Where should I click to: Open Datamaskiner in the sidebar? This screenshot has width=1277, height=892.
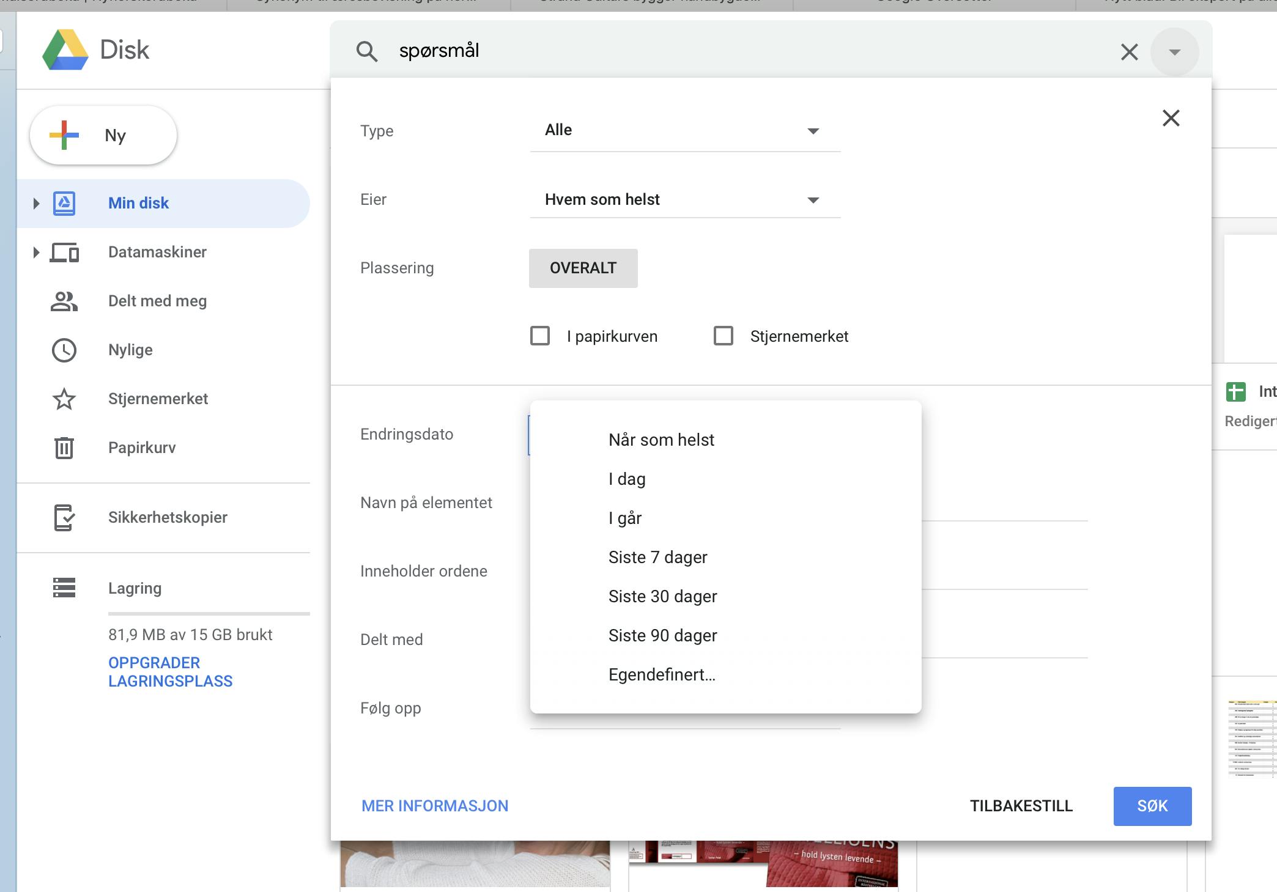[157, 252]
